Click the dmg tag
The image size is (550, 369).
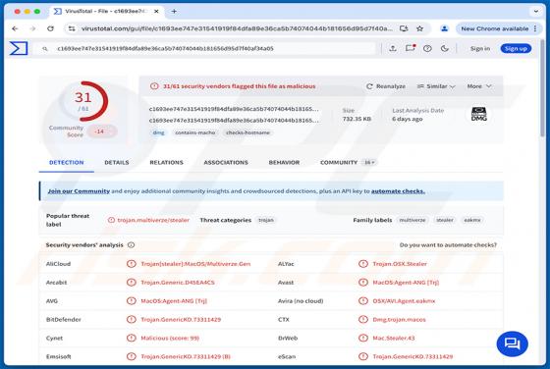pos(158,132)
